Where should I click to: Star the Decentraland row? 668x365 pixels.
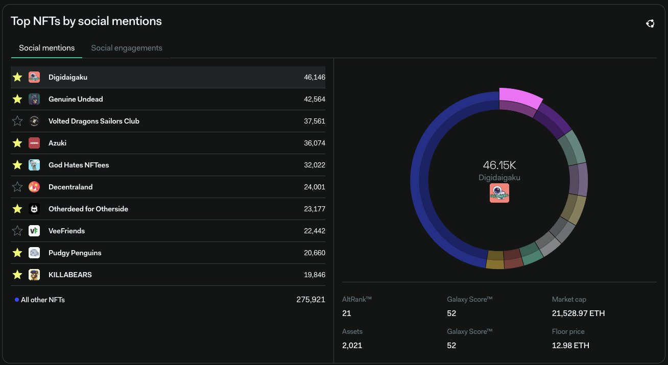(17, 187)
